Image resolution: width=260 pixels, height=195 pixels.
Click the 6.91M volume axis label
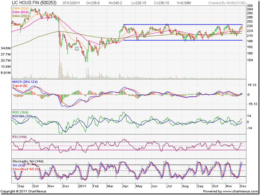pos(6,73)
